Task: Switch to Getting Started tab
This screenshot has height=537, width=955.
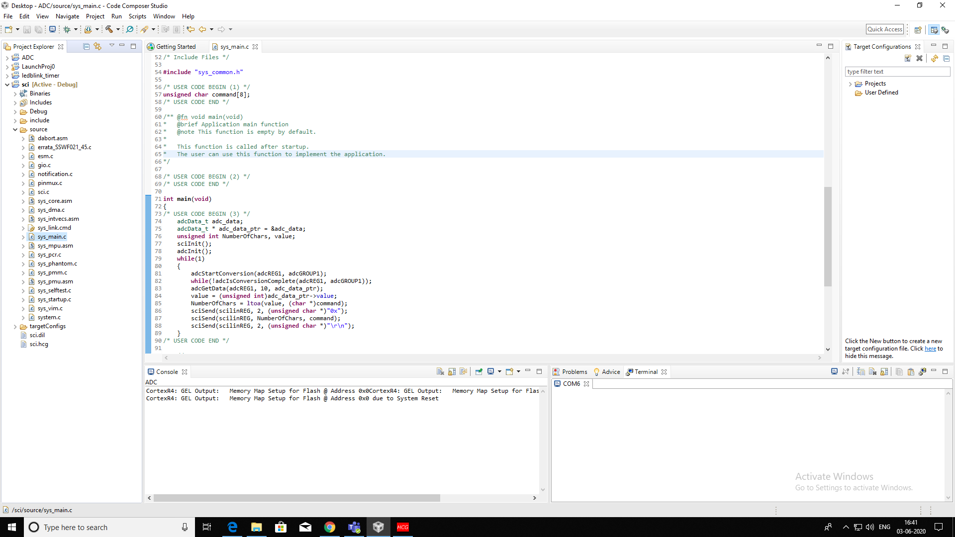Action: [176, 47]
